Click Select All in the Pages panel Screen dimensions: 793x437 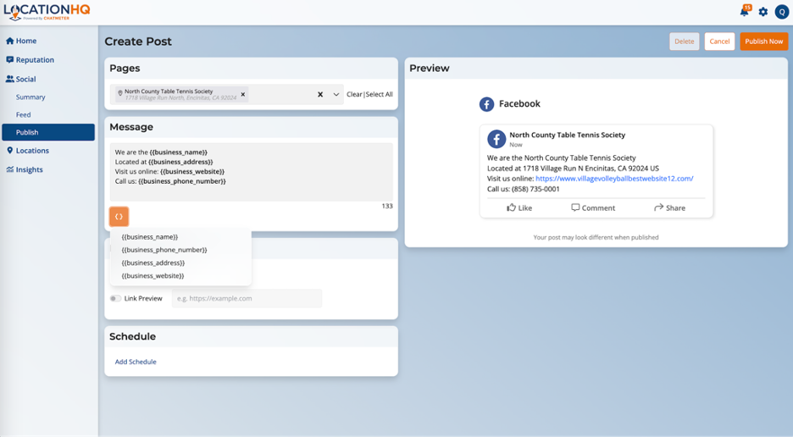point(380,95)
